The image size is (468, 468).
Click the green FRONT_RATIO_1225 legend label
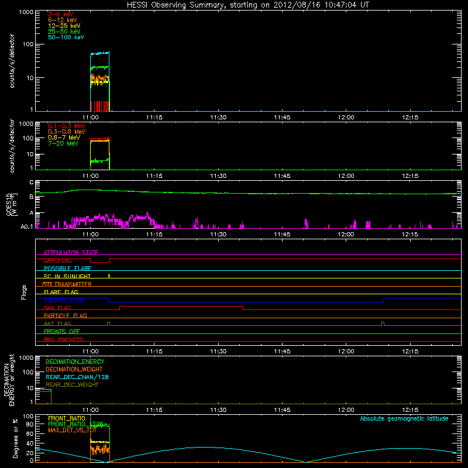coord(75,424)
